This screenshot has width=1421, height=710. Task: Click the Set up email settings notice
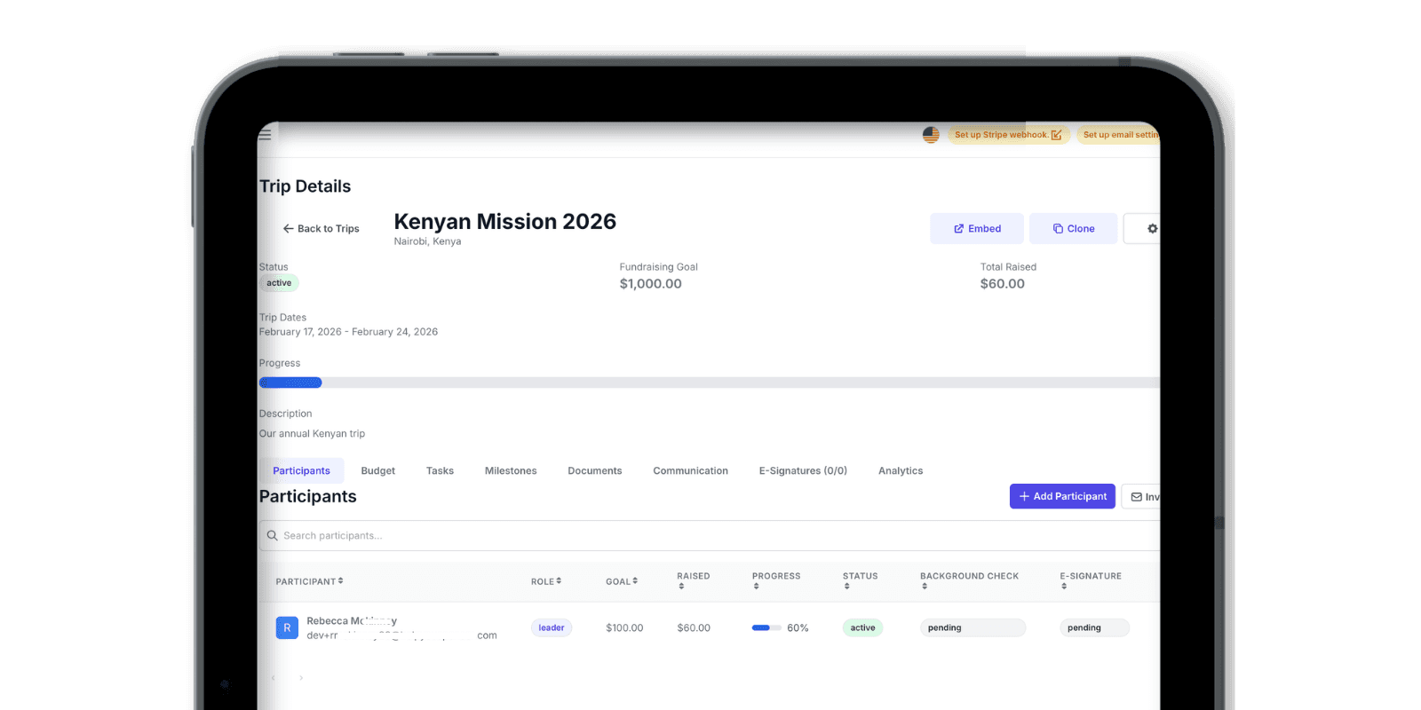pyautogui.click(x=1119, y=135)
